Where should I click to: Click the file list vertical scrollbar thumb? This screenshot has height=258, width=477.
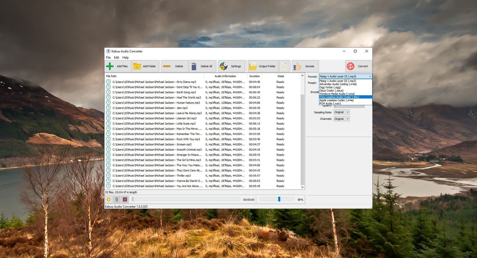pyautogui.click(x=303, y=140)
